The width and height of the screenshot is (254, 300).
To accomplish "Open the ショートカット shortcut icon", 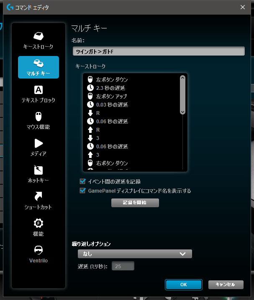I will click(x=38, y=197).
